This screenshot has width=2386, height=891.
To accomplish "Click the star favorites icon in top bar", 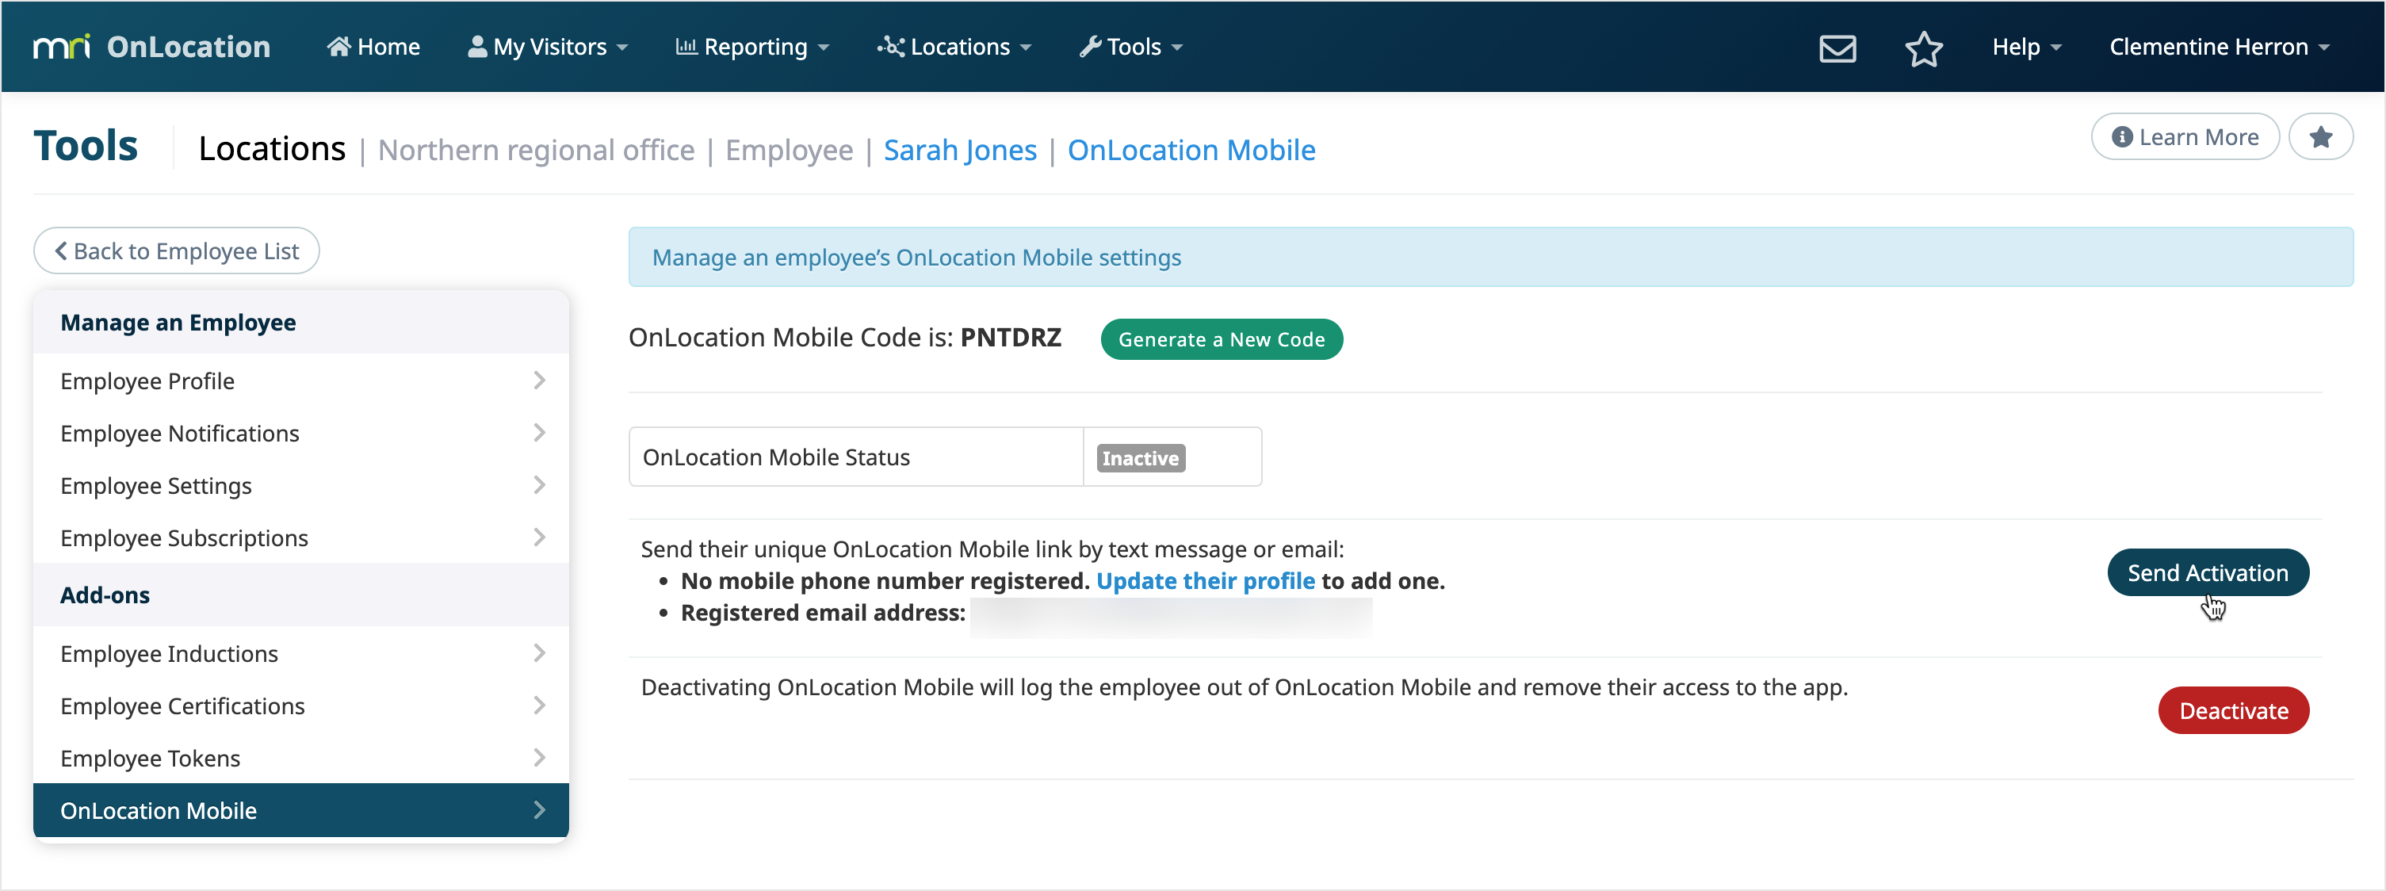I will pos(1925,49).
